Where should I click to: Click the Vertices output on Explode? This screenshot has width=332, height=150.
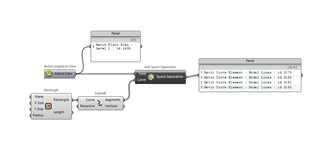coord(111,106)
